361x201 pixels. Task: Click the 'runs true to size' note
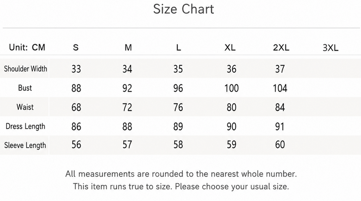tap(181, 186)
